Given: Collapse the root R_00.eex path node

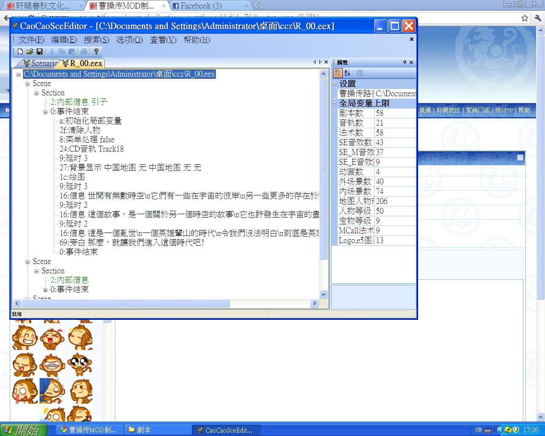Looking at the screenshot, I should tap(18, 75).
